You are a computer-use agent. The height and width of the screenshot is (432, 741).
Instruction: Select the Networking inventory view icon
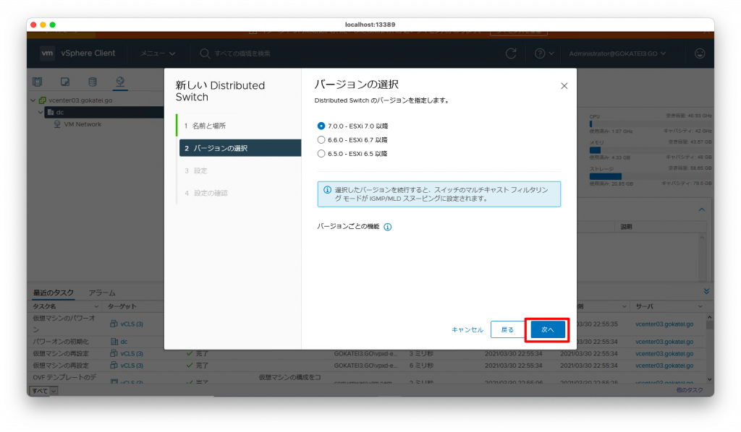click(120, 81)
